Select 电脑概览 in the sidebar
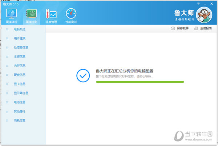This screenshot has height=146, width=218. click(x=20, y=29)
